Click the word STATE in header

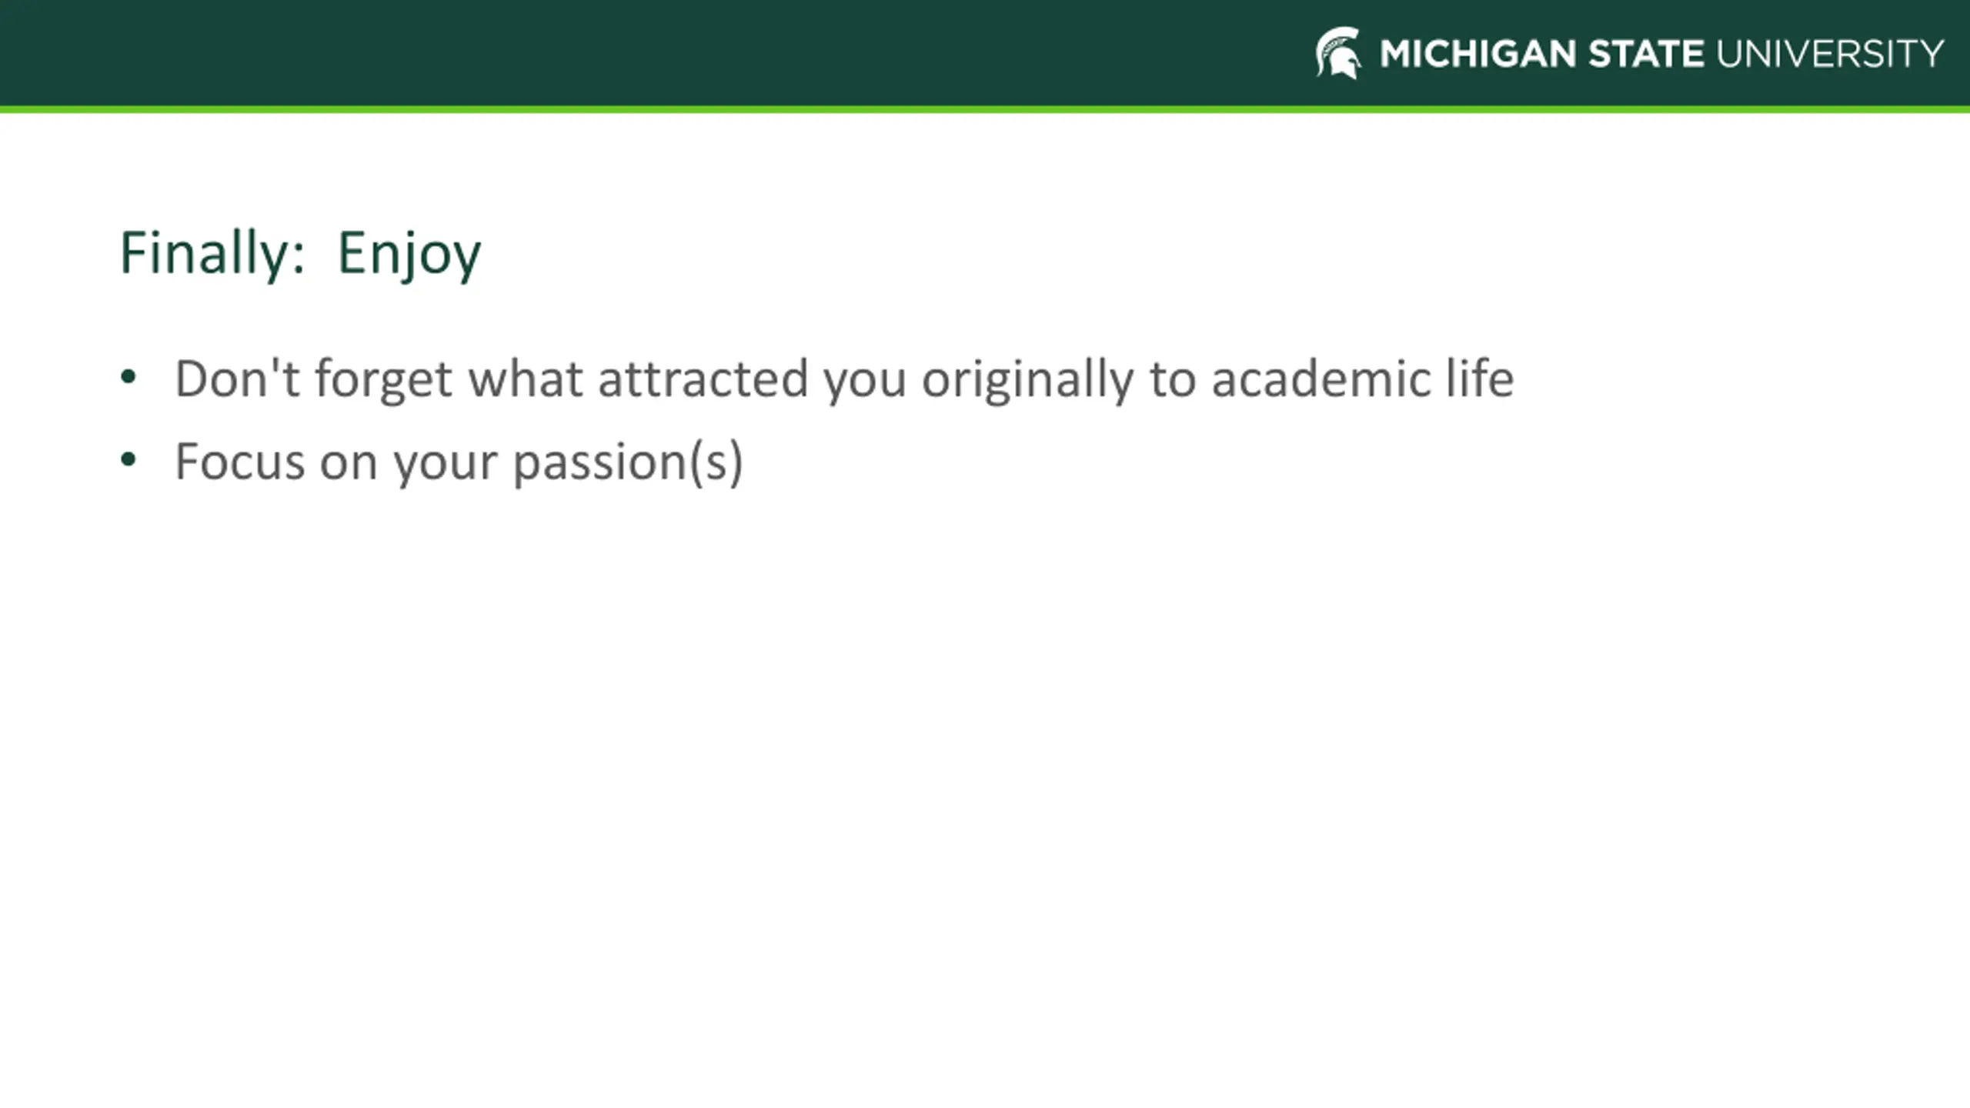[x=1646, y=54]
